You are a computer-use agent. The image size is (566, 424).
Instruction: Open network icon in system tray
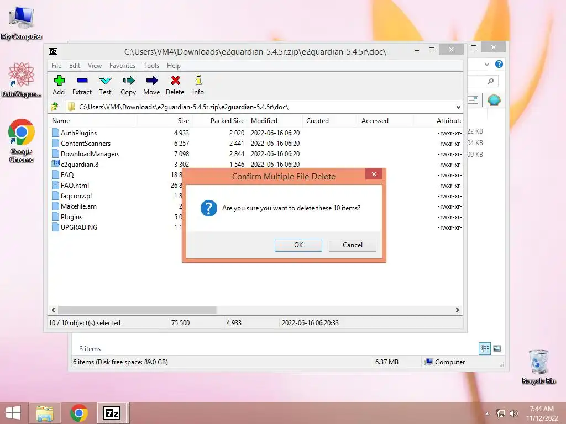tap(501, 413)
